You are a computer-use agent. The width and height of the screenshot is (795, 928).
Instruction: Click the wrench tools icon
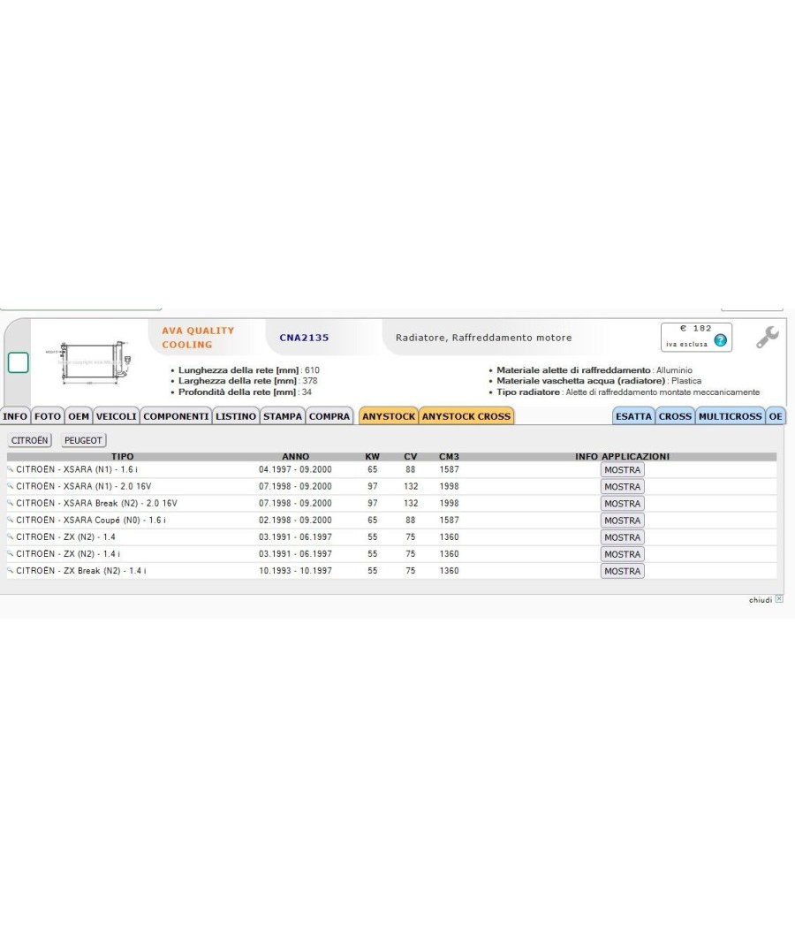coord(768,337)
